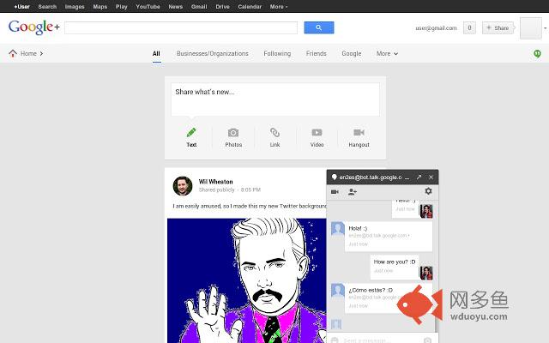Start video call in chat window

[335, 192]
